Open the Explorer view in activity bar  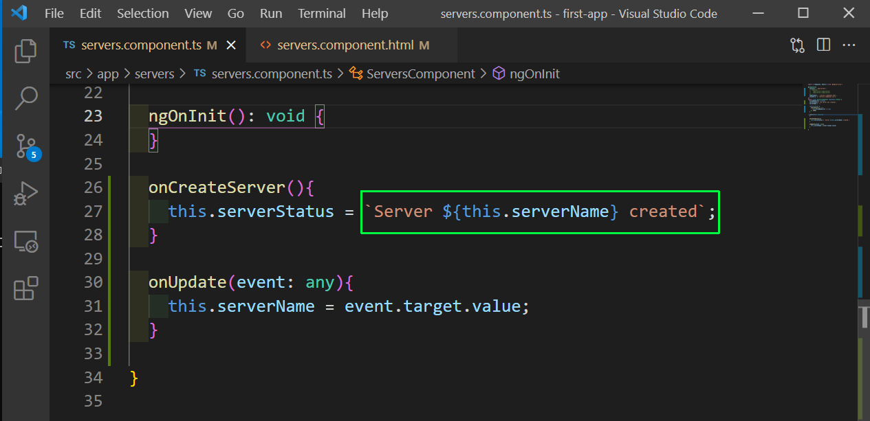point(25,51)
